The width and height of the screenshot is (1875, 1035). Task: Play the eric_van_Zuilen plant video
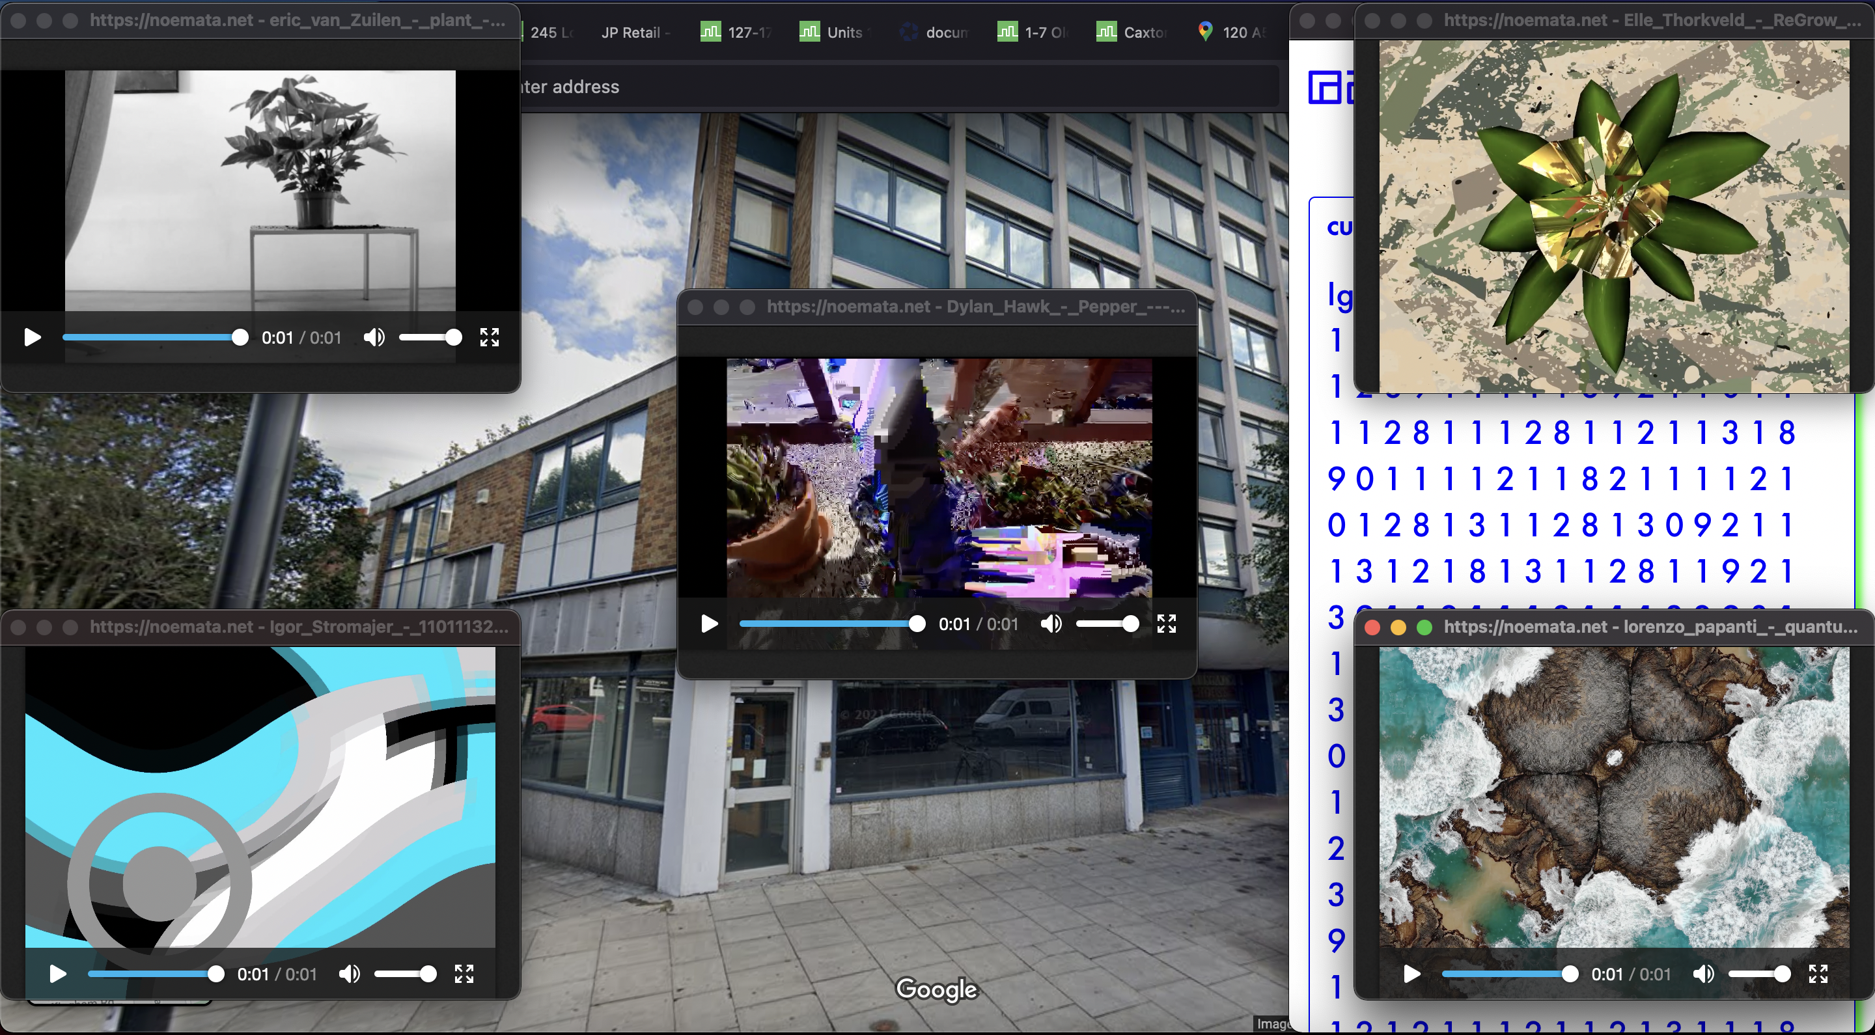32,338
